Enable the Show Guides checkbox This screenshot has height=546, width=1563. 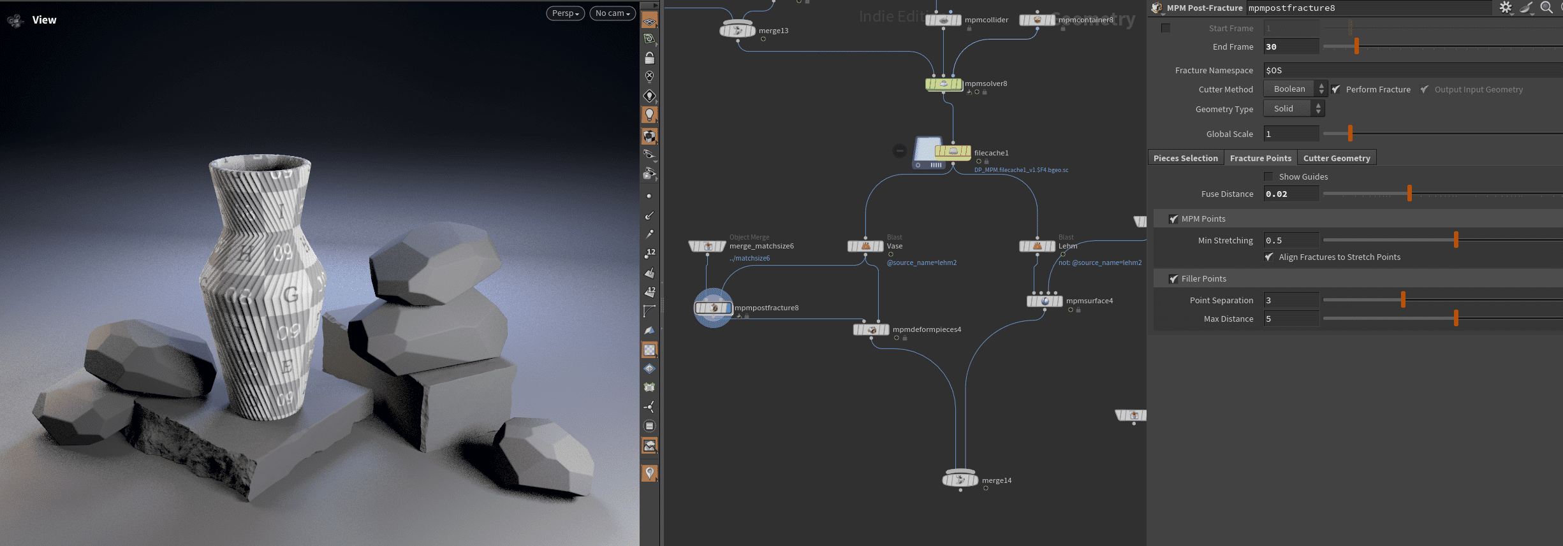point(1268,176)
